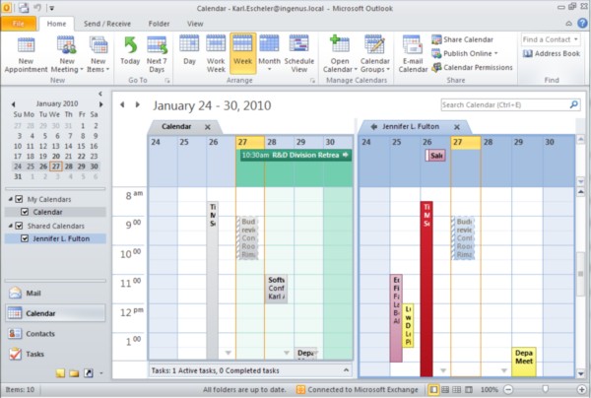Viewport: 591px width, 398px height.
Task: Switch to Normal view in status bar
Action: tap(433, 389)
